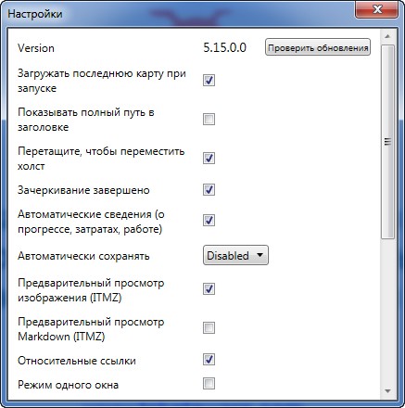Open the Автоматически сохранять Disabled dropdown

[x=235, y=255]
